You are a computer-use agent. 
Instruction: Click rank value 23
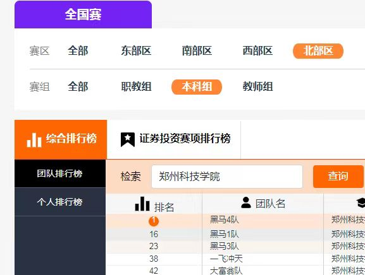click(x=154, y=246)
